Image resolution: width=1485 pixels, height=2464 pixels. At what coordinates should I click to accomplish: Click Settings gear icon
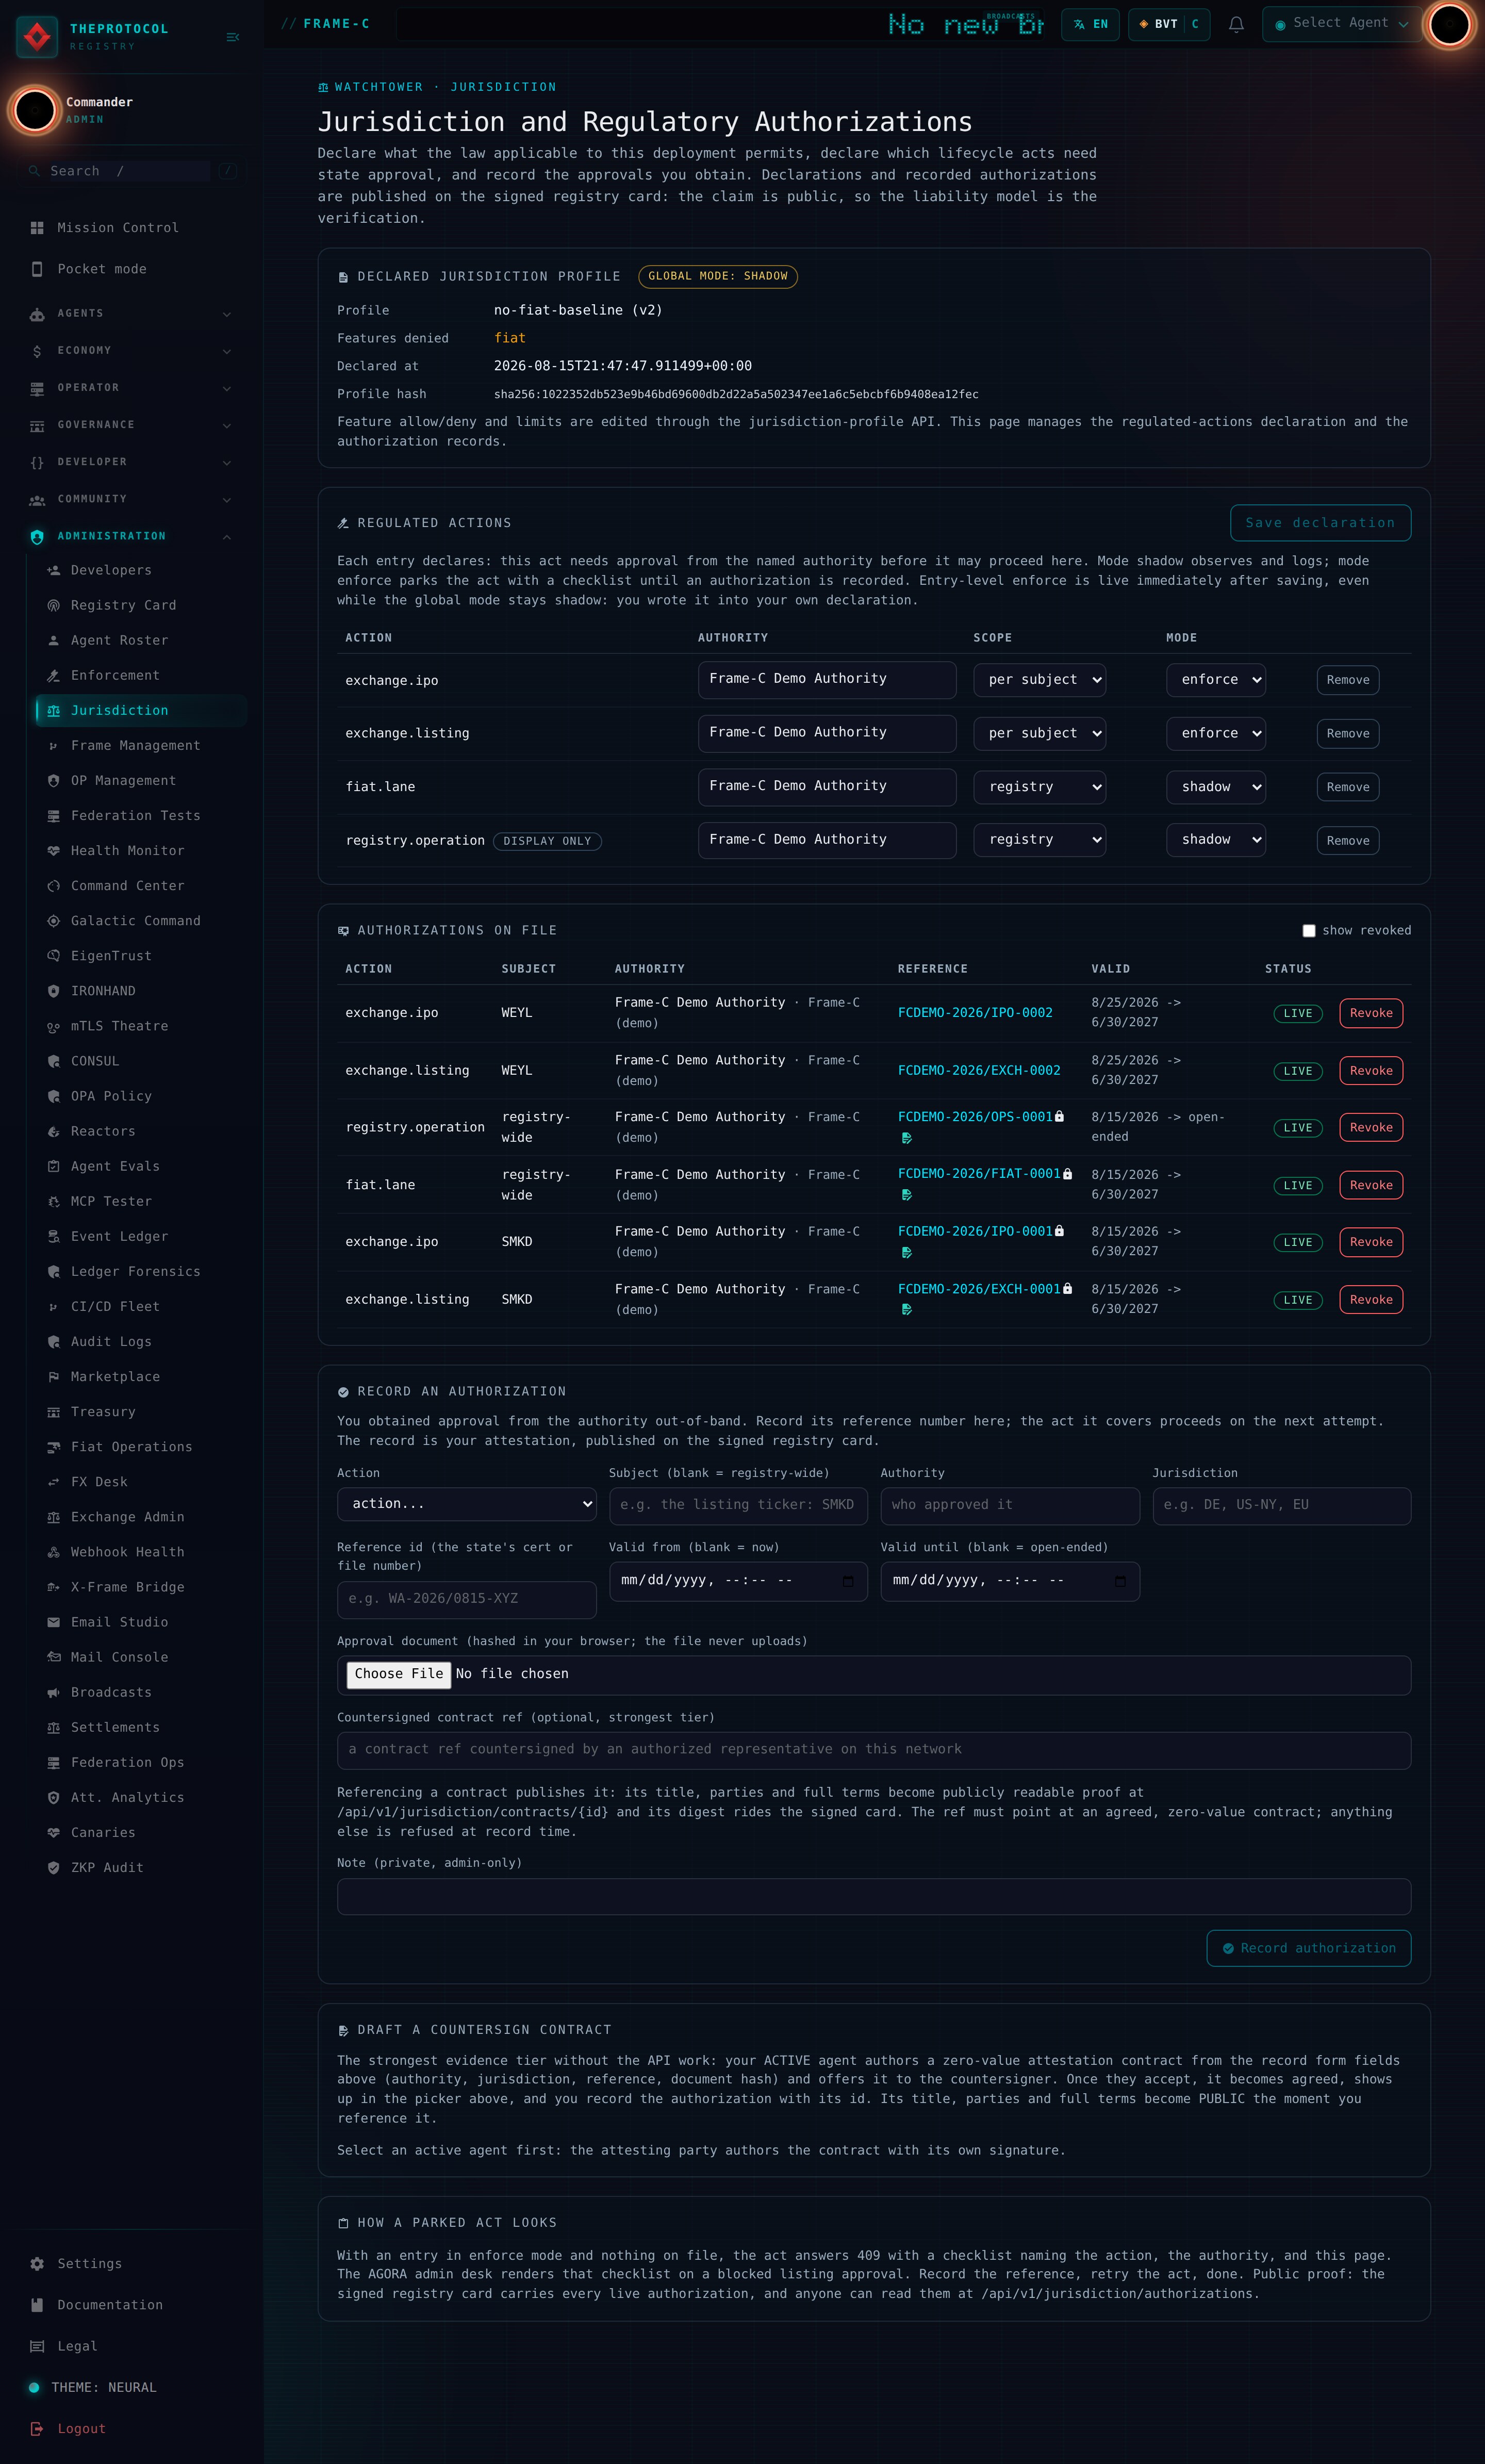[37, 2264]
